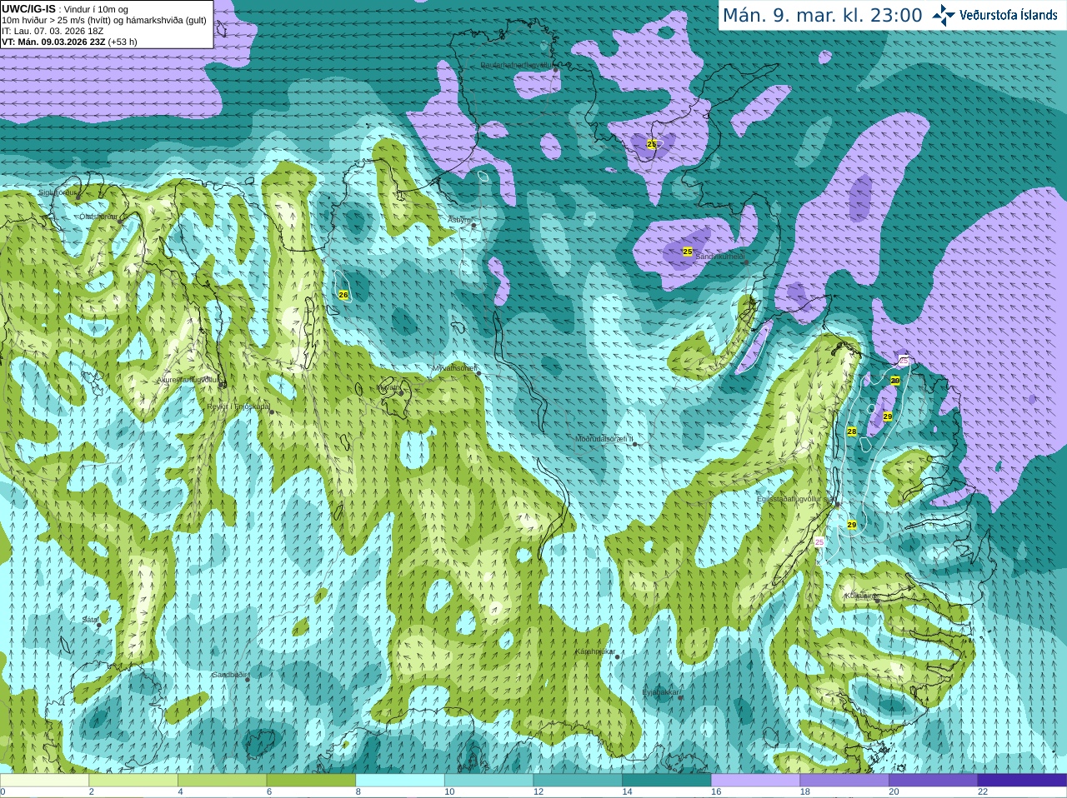The height and width of the screenshot is (798, 1067).
Task: Click the Egilsstaðaflugvöllur sjálfv. station label
Action: 795,499
